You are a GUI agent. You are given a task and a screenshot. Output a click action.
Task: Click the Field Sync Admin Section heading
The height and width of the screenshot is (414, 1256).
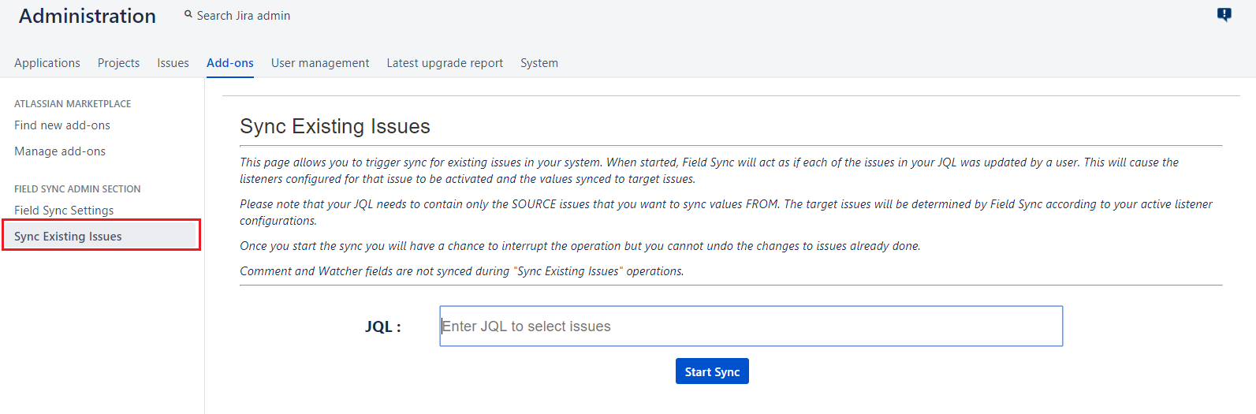click(x=77, y=189)
